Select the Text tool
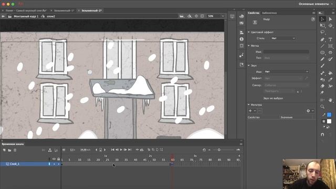Viewport: 336px width, 189px height. 330,39
